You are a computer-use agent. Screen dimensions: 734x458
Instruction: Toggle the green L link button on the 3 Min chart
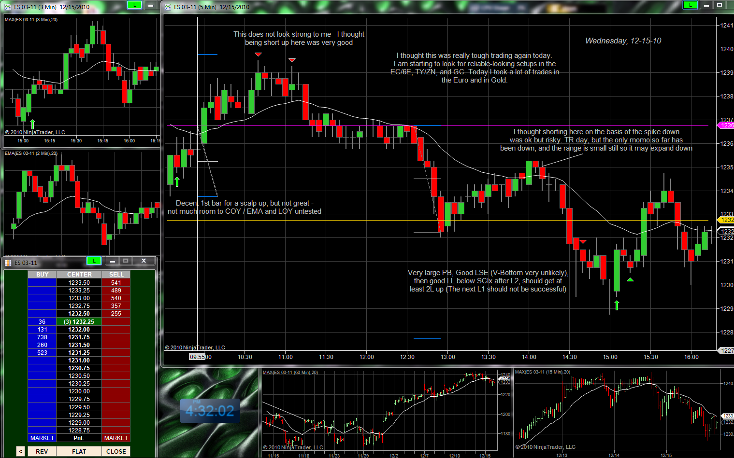point(134,5)
